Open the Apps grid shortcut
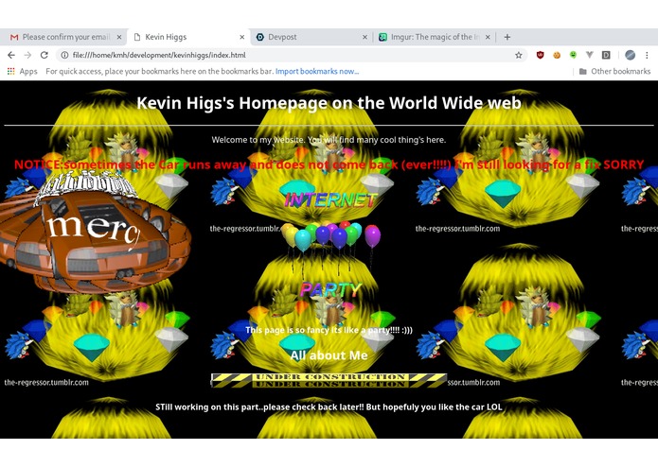658x467 pixels. point(23,71)
